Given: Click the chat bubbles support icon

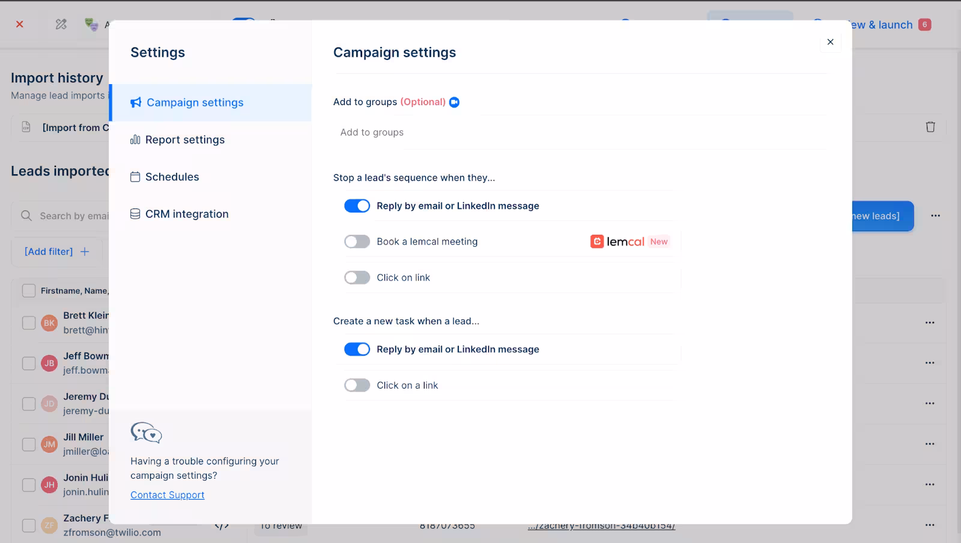Looking at the screenshot, I should (x=146, y=432).
